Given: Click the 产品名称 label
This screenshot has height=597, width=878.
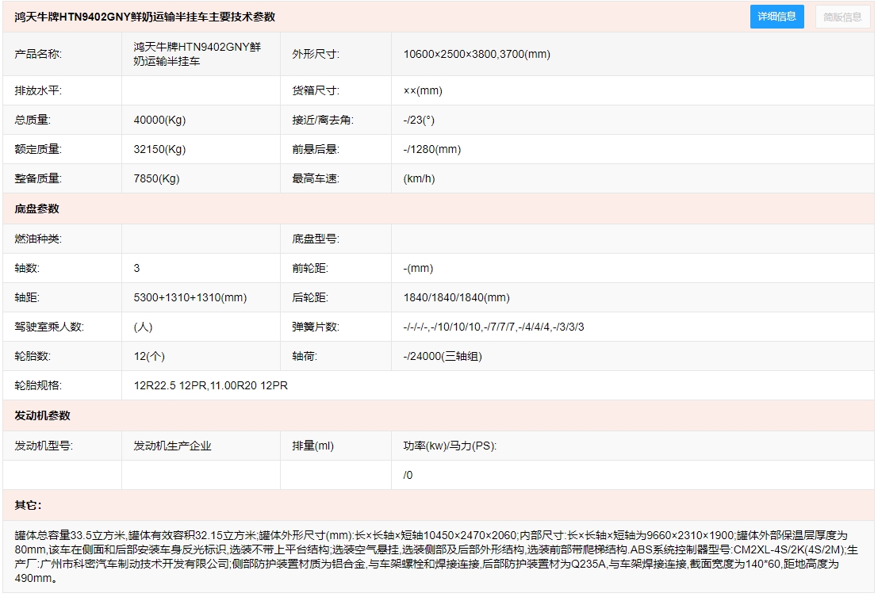Looking at the screenshot, I should [x=38, y=54].
